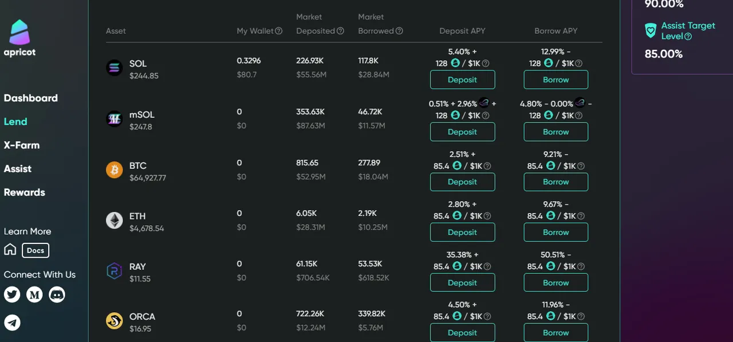Click the mSOL deposit APY help icon
733x342 pixels.
[486, 116]
